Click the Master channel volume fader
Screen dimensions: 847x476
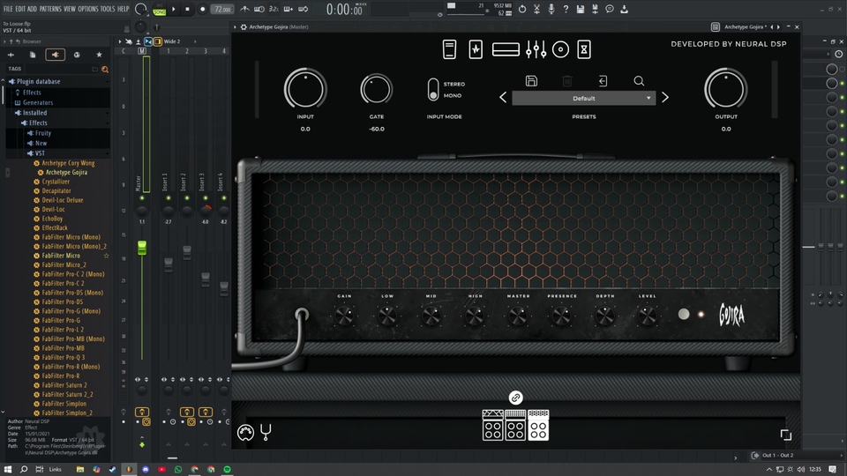[x=141, y=249]
